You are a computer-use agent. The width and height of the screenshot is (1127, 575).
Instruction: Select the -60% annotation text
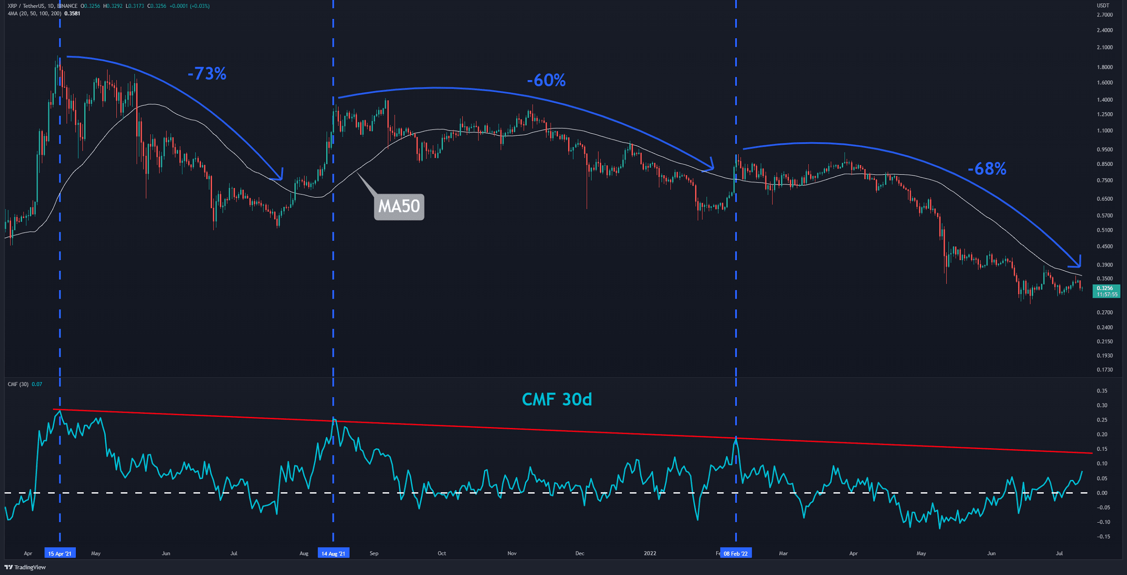coord(546,80)
